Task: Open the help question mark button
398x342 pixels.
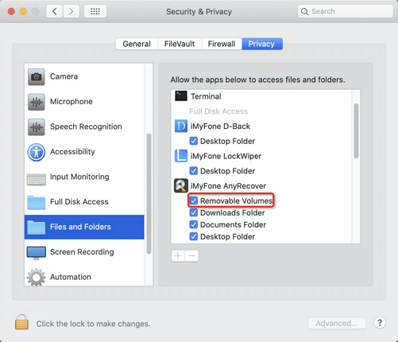Action: (380, 323)
